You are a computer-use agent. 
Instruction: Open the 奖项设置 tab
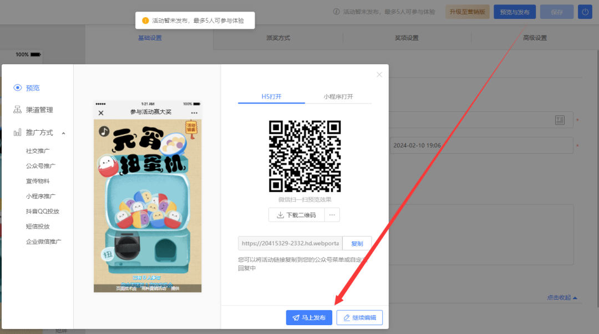(x=407, y=38)
